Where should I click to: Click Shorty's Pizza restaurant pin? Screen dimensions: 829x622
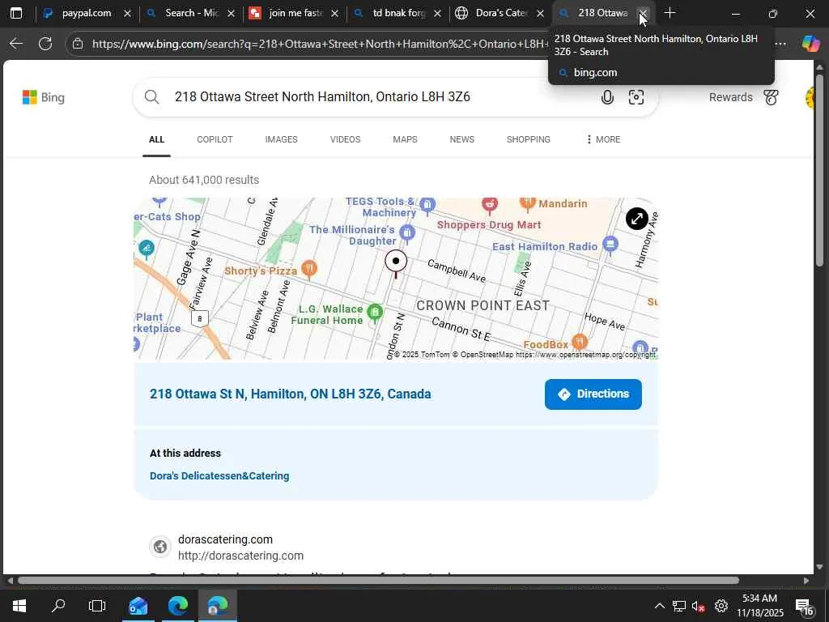coord(309,269)
